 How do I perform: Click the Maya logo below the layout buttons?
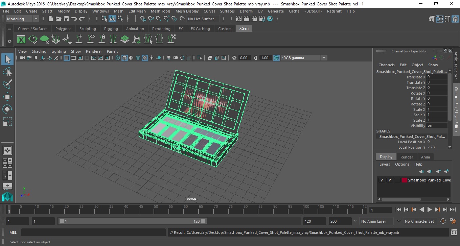coord(7,197)
